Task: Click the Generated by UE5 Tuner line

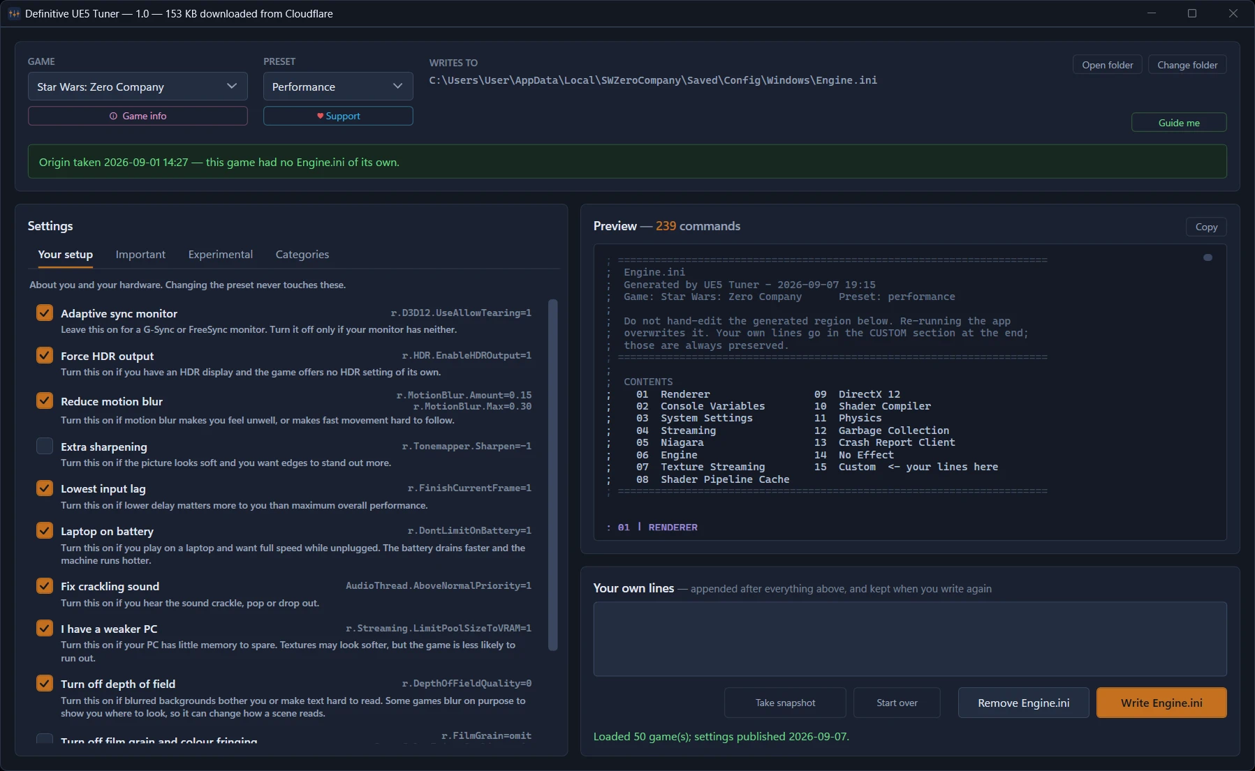Action: click(749, 285)
